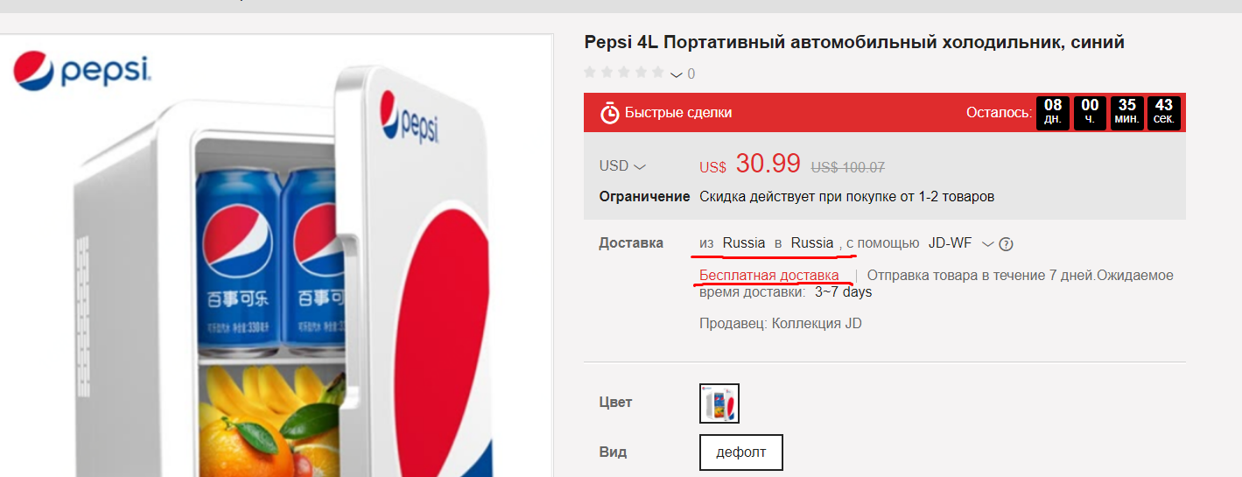This screenshot has width=1242, height=477.
Task: Click the seconds countdown box
Action: pyautogui.click(x=1164, y=112)
